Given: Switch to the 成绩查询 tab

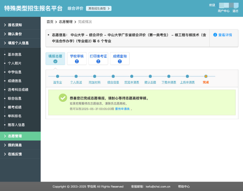Looking at the screenshot, I should [120, 59].
